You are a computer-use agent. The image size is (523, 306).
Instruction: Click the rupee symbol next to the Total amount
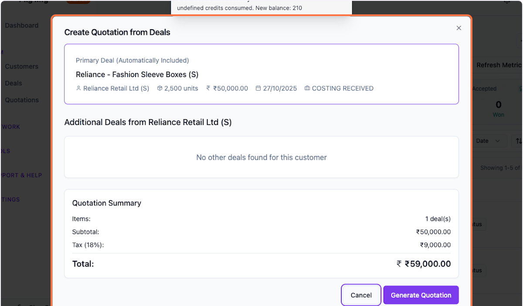click(399, 263)
